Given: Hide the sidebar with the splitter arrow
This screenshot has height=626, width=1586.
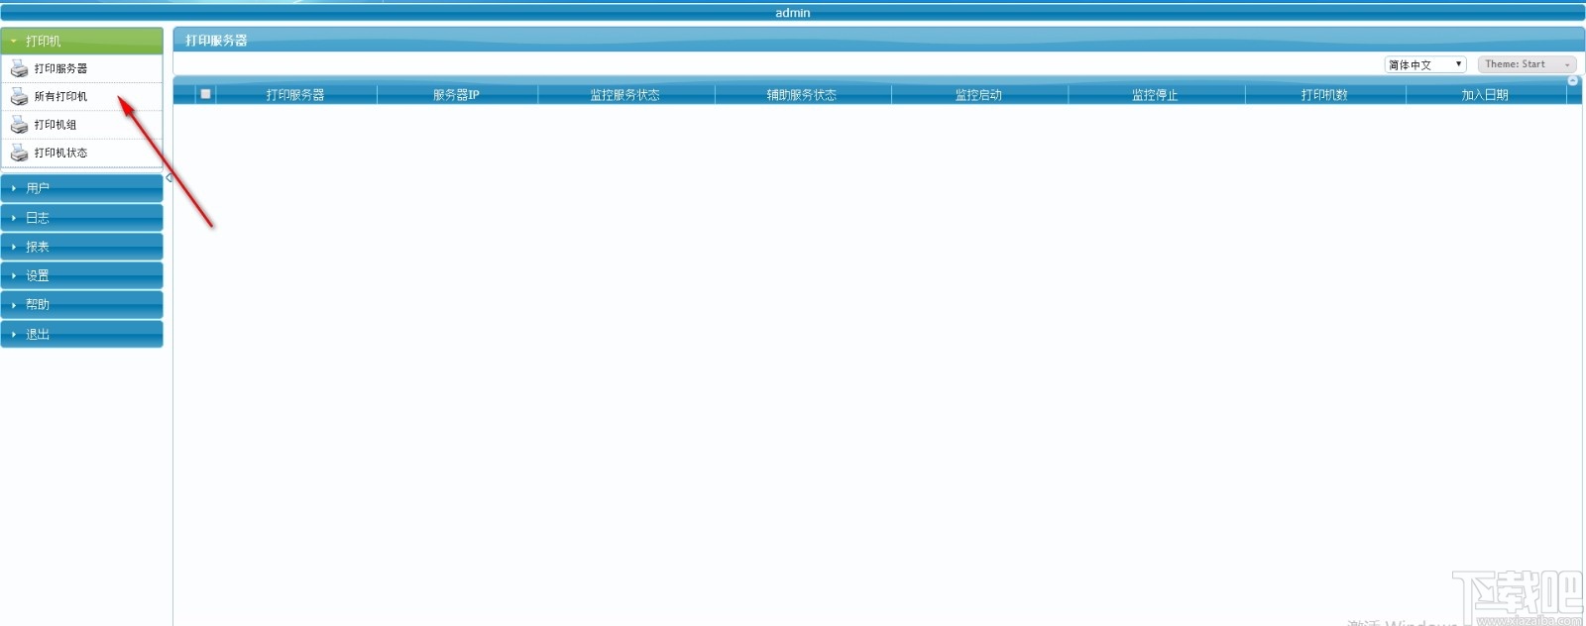Looking at the screenshot, I should click(x=169, y=178).
